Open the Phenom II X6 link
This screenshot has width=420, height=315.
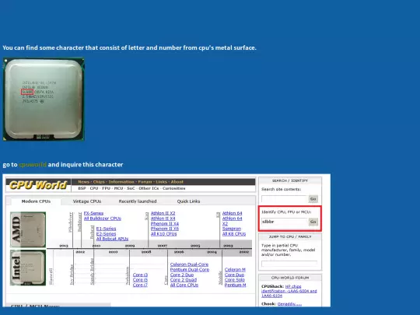(x=165, y=229)
